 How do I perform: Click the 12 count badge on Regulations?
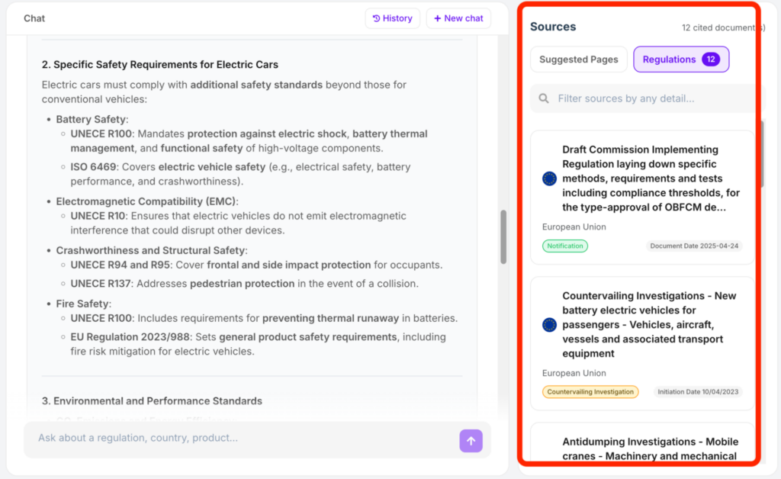[x=711, y=59]
